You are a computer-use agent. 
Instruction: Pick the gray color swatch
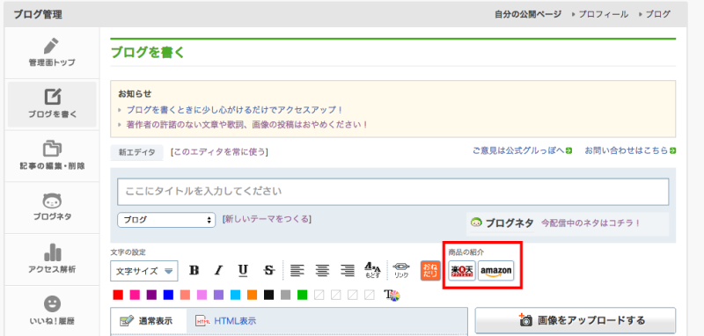[285, 295]
